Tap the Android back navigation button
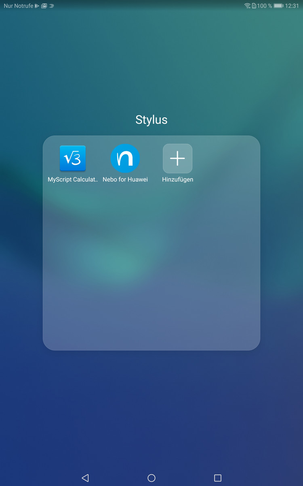Screen dimensions: 303x486 pos(85,478)
